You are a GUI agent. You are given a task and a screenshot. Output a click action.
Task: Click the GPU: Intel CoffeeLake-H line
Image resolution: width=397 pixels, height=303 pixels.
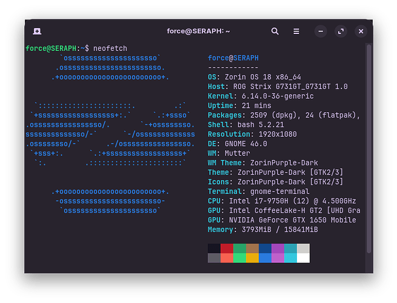(284, 211)
